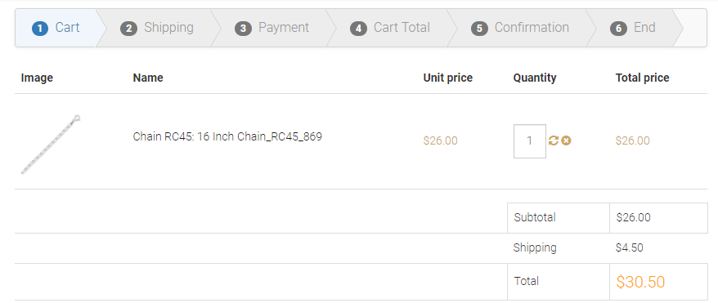Screen dimensions: 718x303
Task: Remove item with the delete icon
Action: (566, 140)
